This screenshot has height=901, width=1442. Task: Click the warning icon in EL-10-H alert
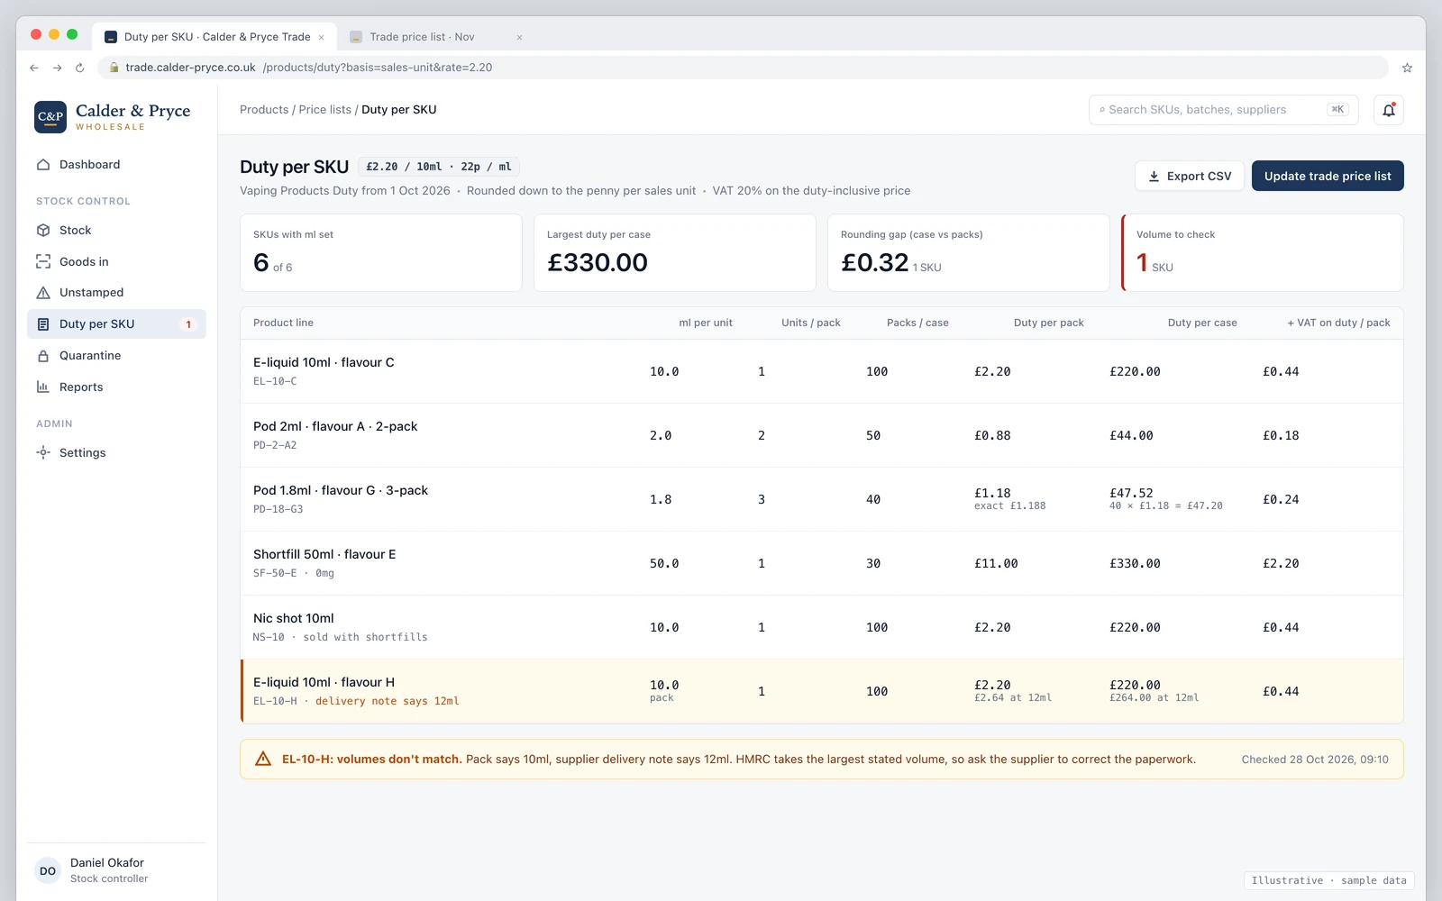pyautogui.click(x=263, y=759)
